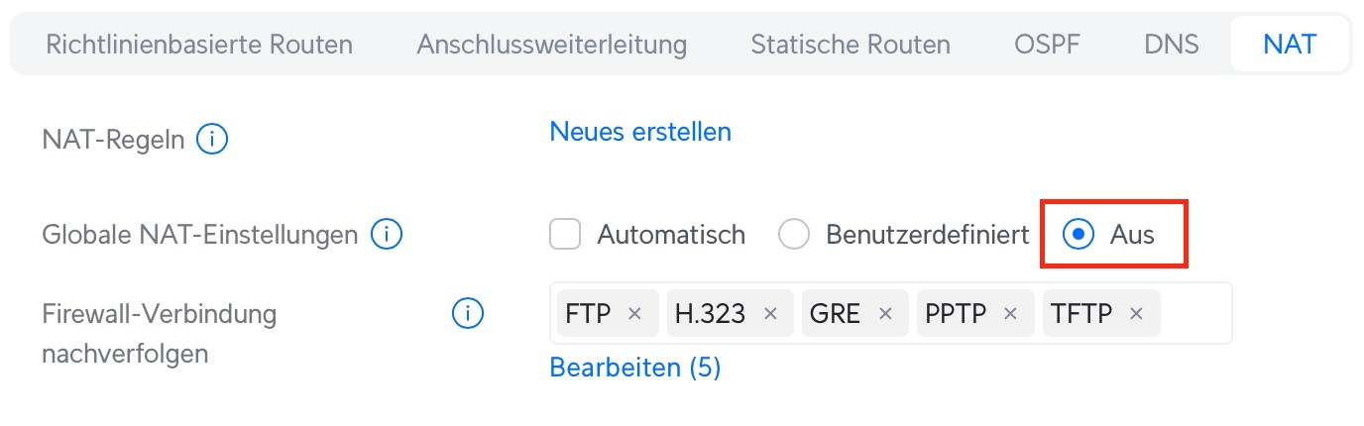Show info for Globale NAT-Einstellungen

pos(386,235)
